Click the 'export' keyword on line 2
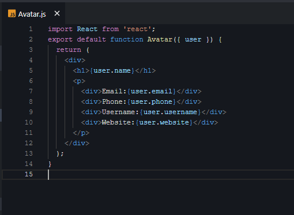 click(60, 40)
